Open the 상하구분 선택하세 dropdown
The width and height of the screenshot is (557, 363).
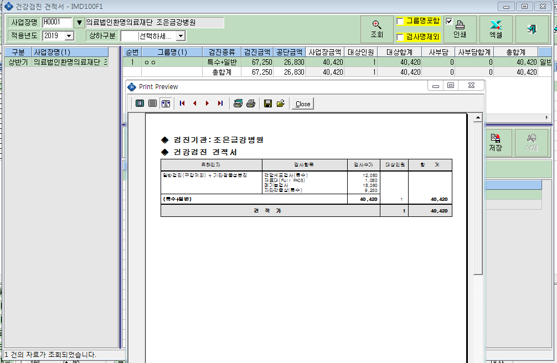181,36
